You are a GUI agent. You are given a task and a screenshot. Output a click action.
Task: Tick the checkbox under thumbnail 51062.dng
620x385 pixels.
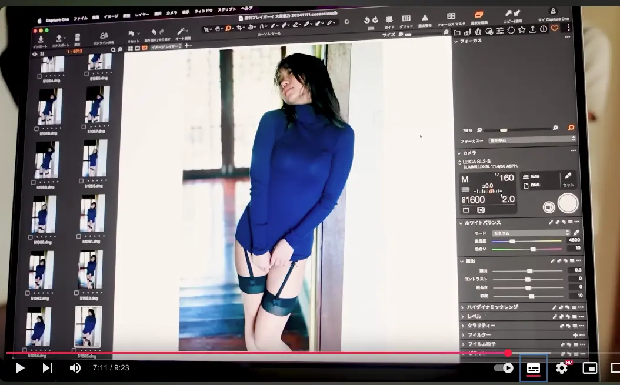click(27, 293)
